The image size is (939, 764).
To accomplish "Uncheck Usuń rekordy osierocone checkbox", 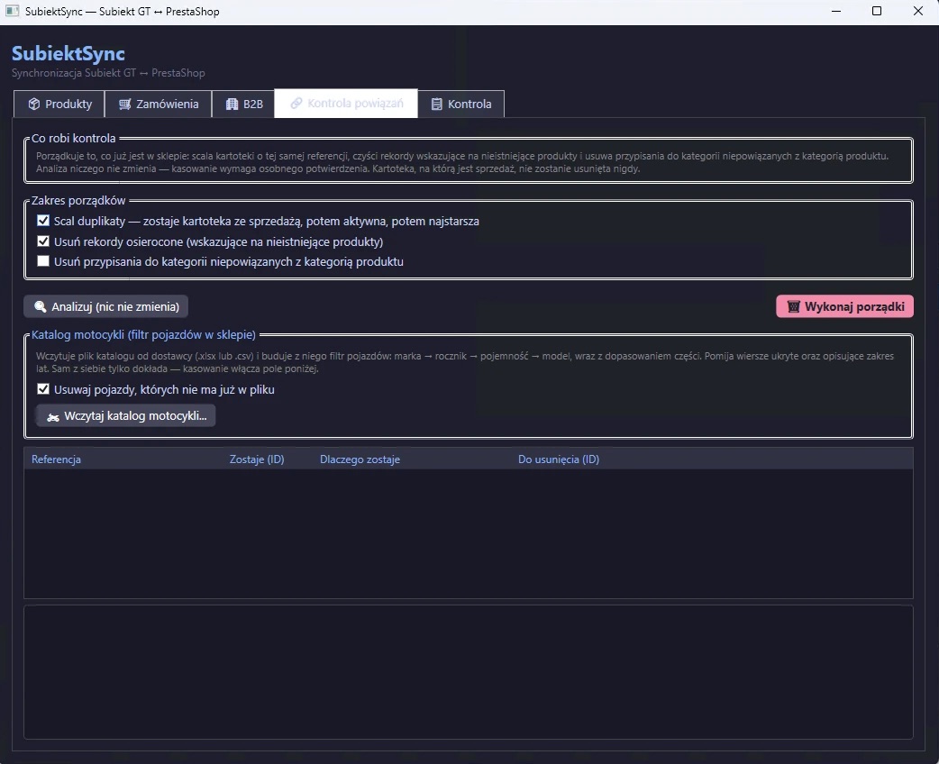I will 43,241.
